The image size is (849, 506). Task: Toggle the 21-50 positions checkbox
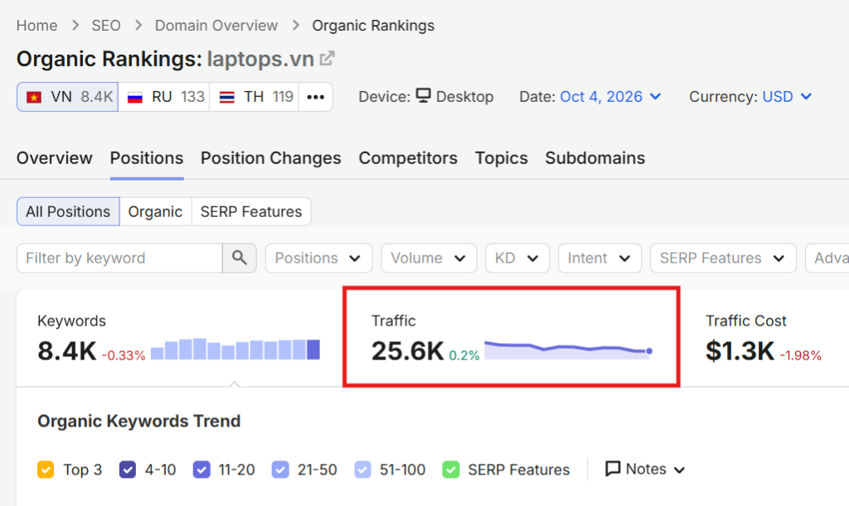pos(280,470)
